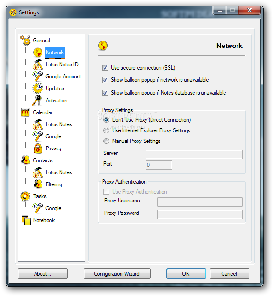
Task: Toggle balloon popup if Notes database unavailable
Action: (105, 93)
